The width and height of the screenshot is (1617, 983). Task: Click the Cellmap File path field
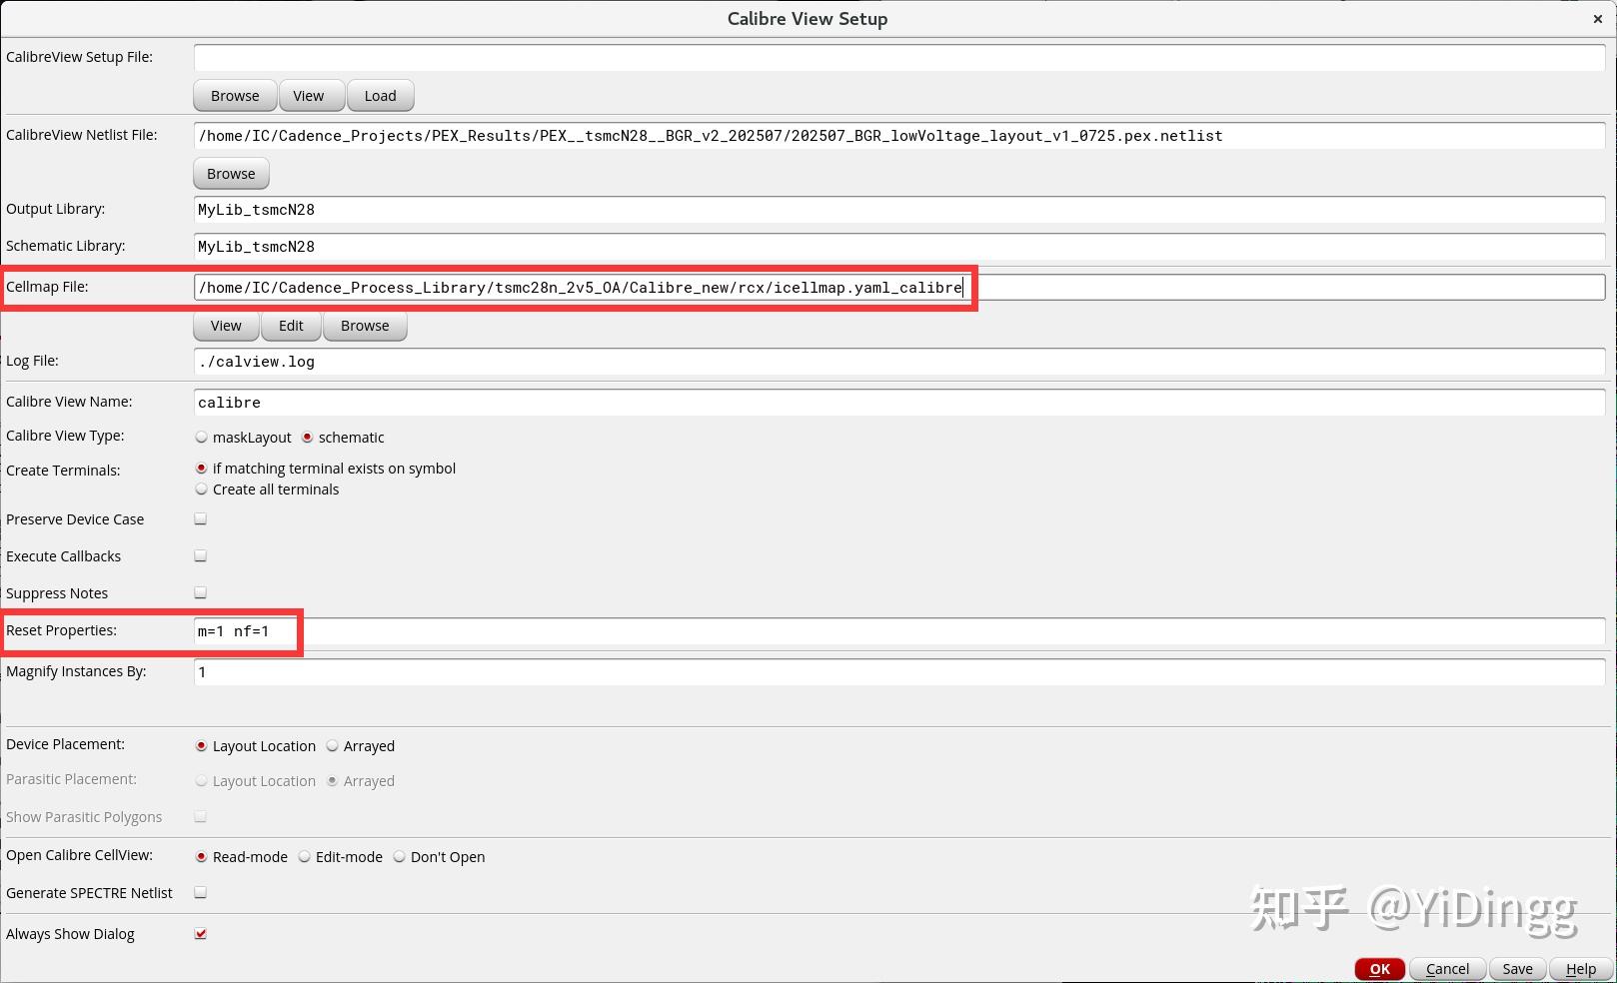point(899,288)
